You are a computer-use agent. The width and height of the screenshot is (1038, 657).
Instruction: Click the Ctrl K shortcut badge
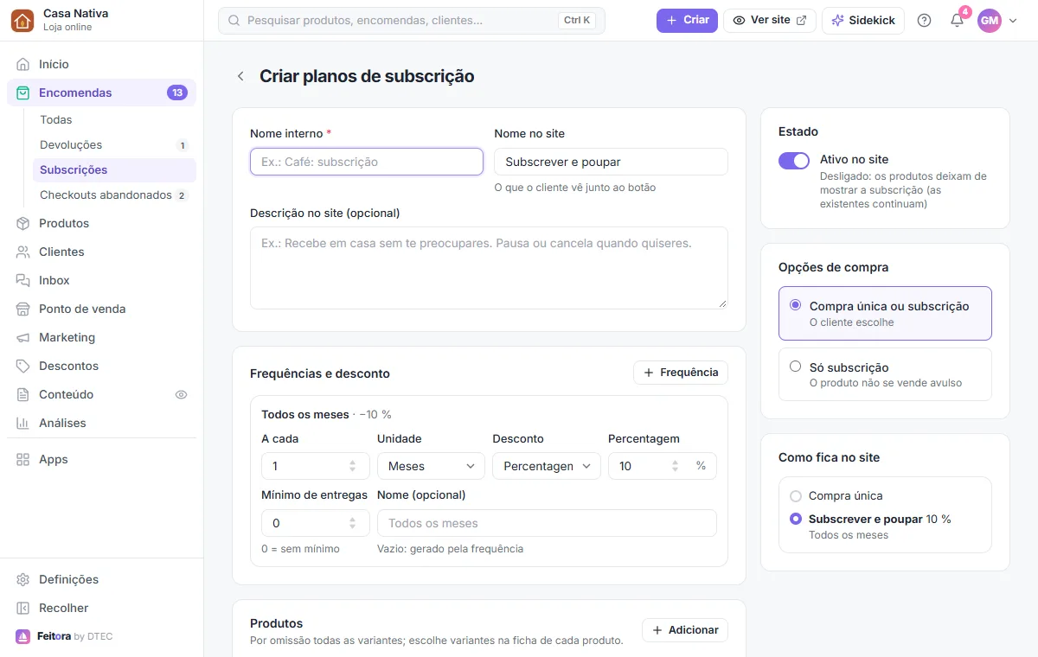point(577,21)
